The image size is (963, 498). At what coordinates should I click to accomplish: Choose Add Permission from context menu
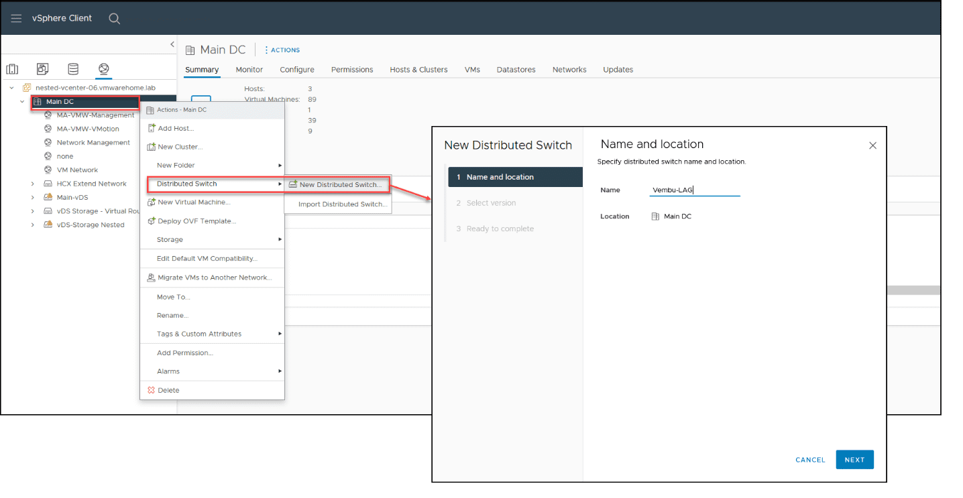coord(212,353)
